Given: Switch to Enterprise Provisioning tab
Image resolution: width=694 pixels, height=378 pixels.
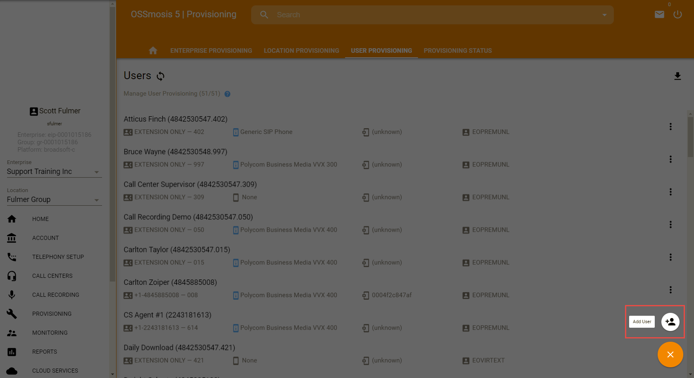Looking at the screenshot, I should (x=211, y=51).
